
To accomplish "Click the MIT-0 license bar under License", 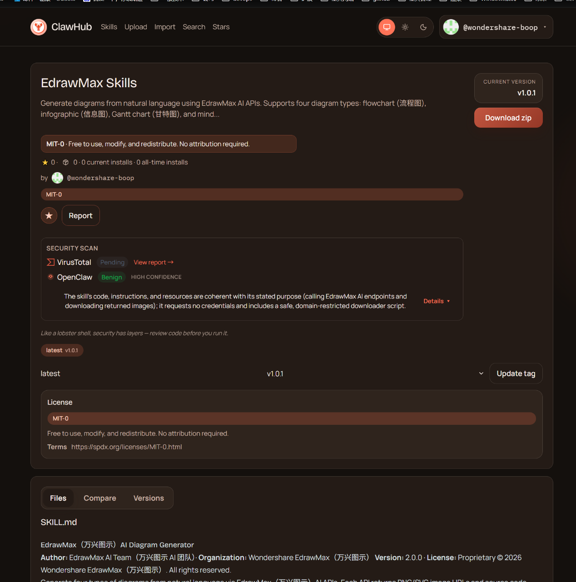I will [x=291, y=418].
